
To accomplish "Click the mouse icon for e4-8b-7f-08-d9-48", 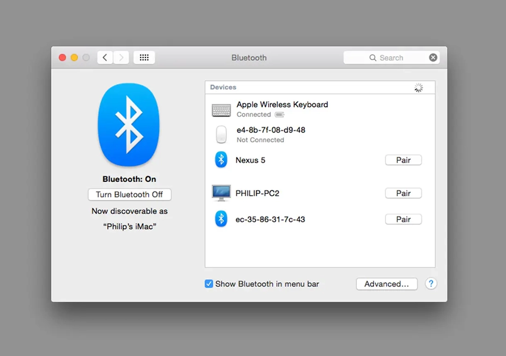I will click(x=221, y=135).
